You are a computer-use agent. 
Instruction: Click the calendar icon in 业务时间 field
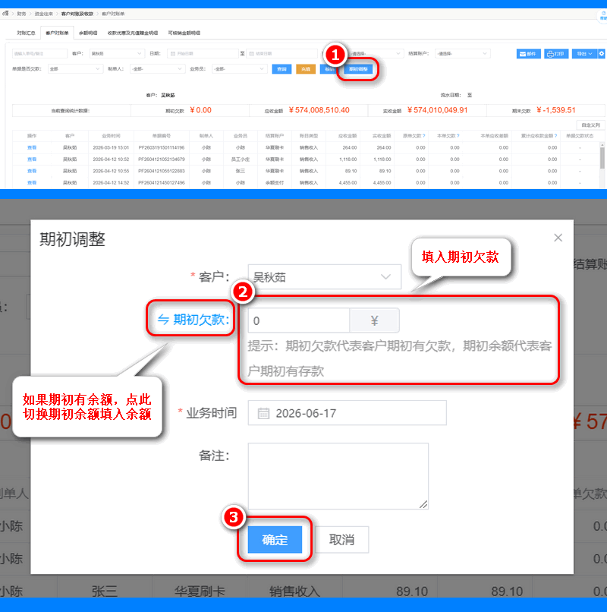263,413
